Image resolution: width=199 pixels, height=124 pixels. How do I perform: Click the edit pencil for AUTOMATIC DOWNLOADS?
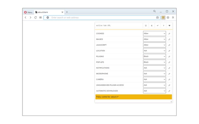pyautogui.click(x=169, y=91)
